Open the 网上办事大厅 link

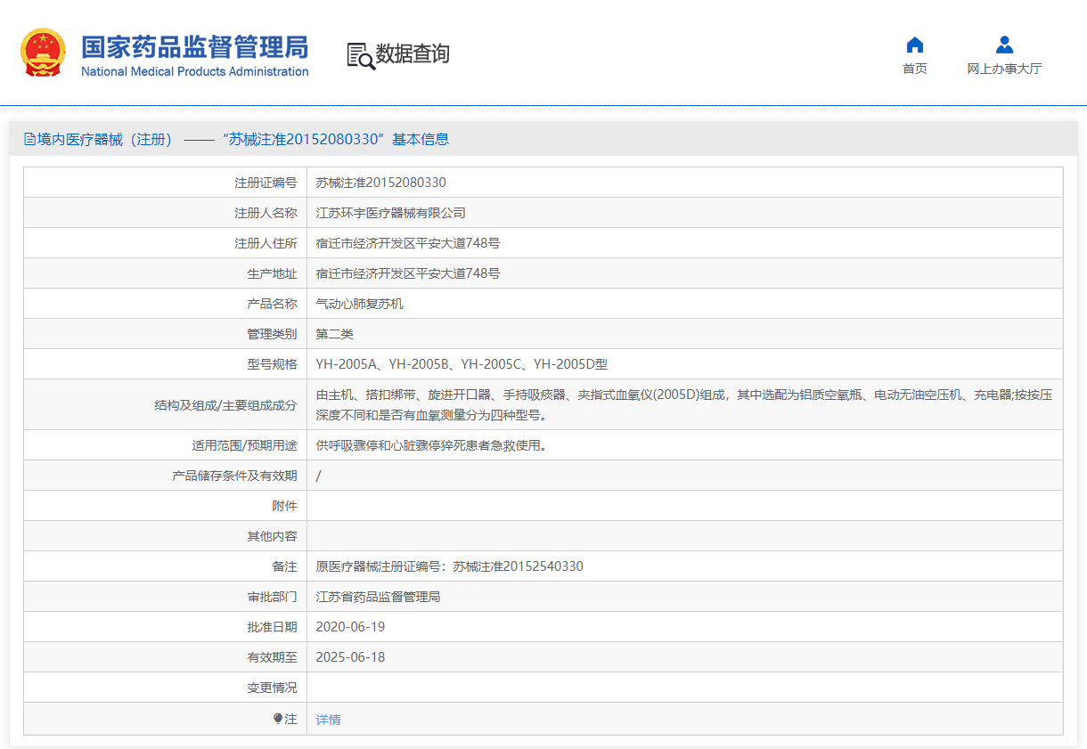1004,69
